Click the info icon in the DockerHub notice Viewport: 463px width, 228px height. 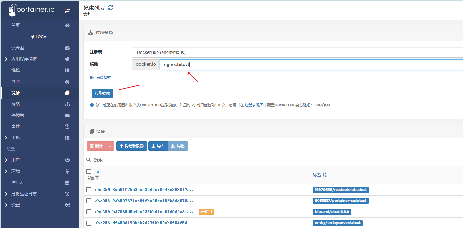pyautogui.click(x=92, y=105)
